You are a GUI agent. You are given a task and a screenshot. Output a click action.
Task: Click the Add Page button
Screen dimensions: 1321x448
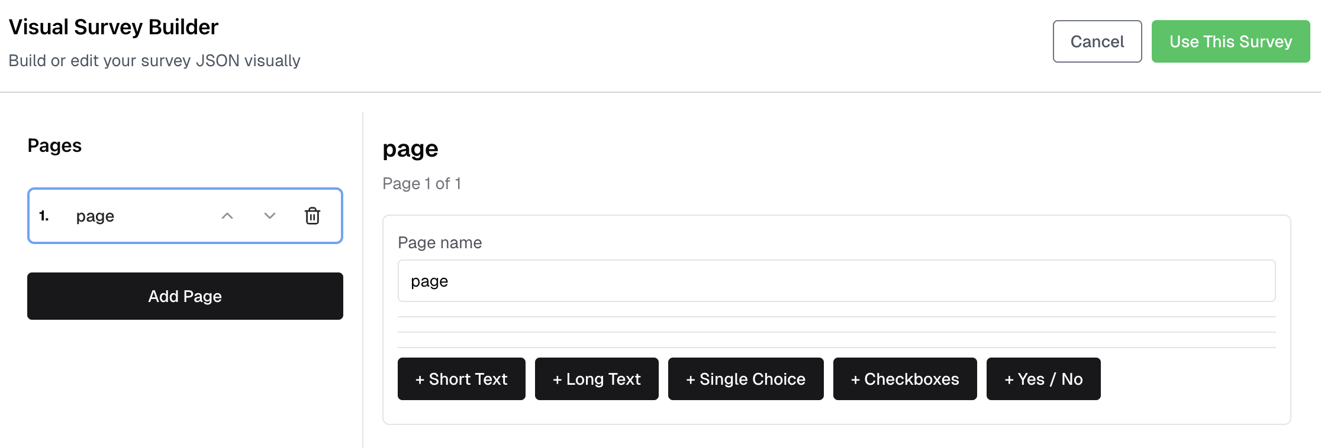[185, 296]
